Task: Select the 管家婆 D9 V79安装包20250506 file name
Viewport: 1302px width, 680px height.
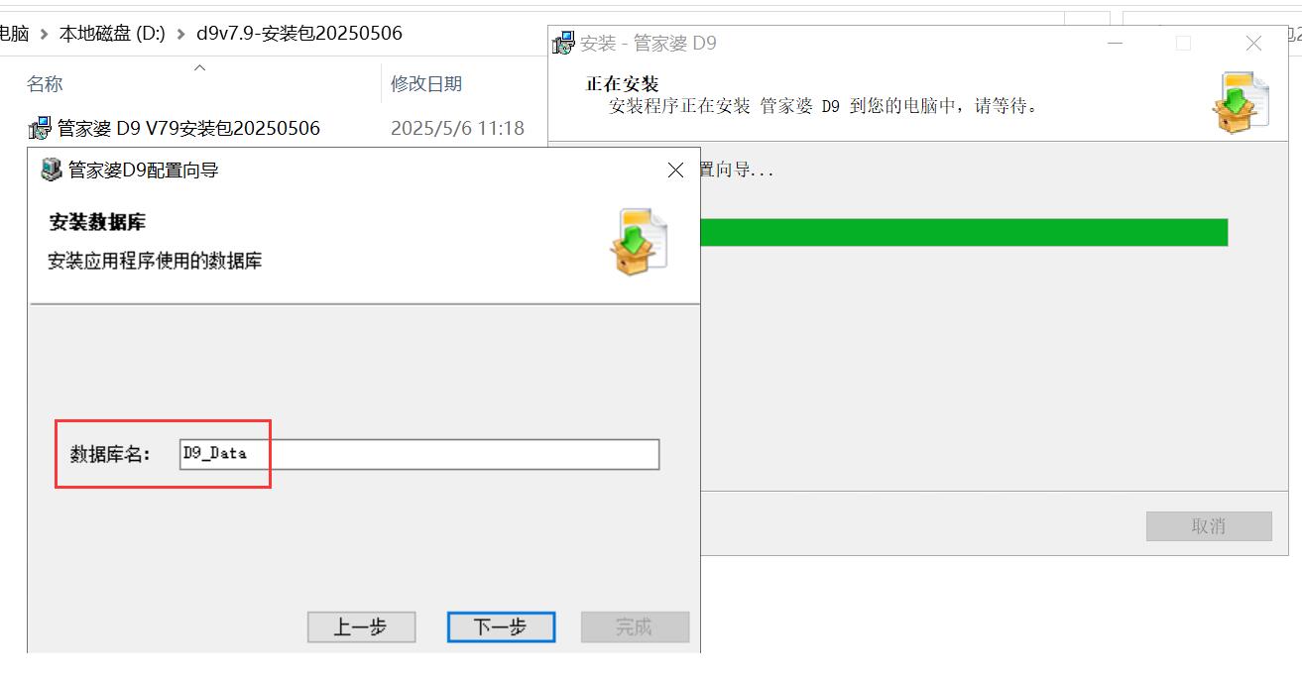Action: [x=188, y=128]
